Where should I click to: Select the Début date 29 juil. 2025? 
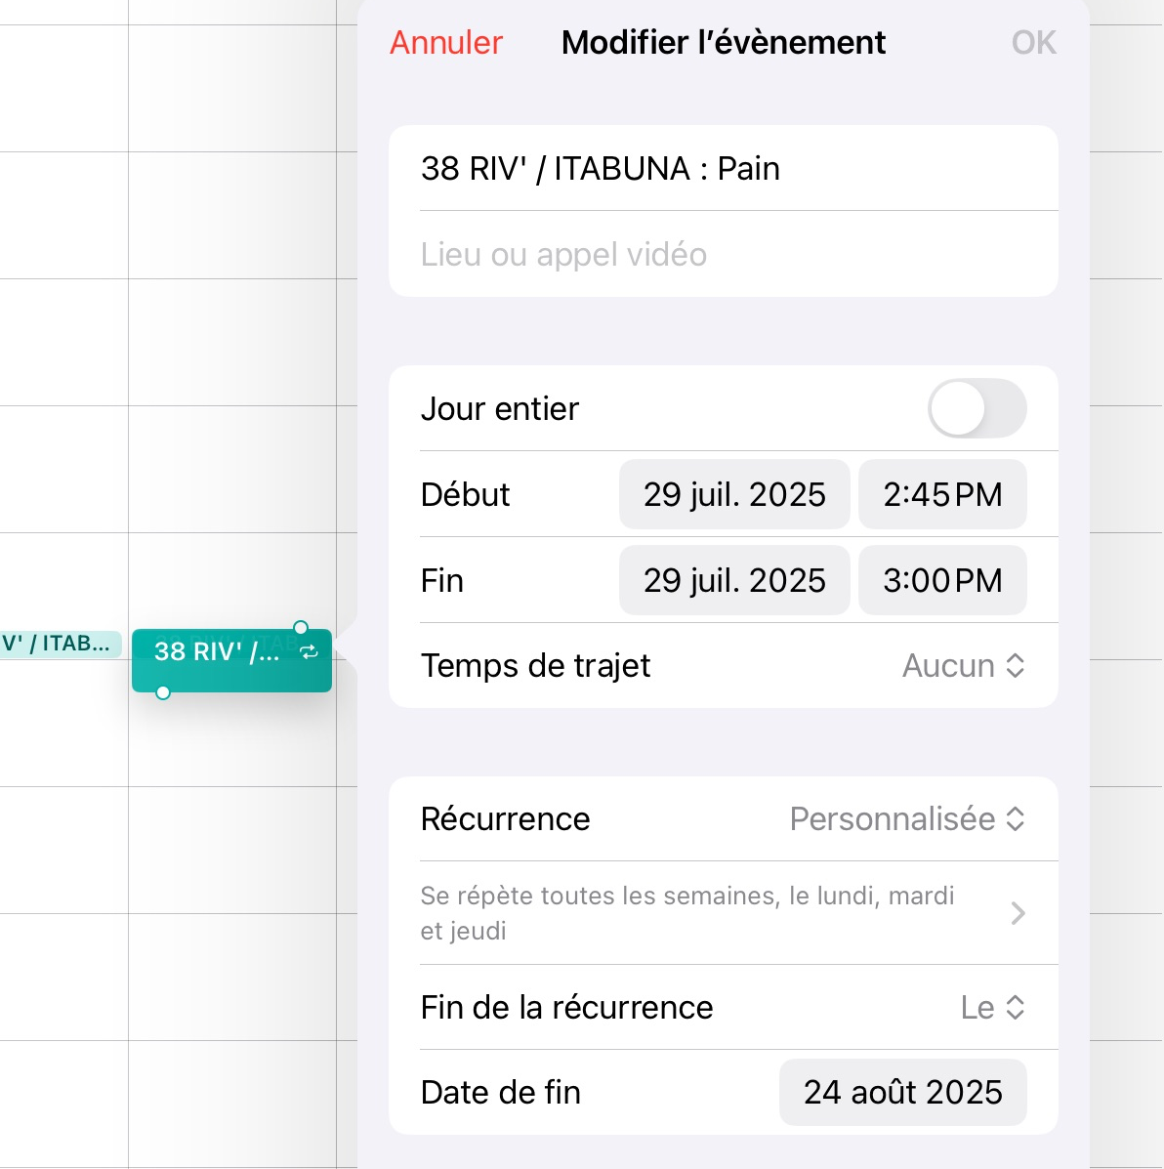pyautogui.click(x=734, y=494)
